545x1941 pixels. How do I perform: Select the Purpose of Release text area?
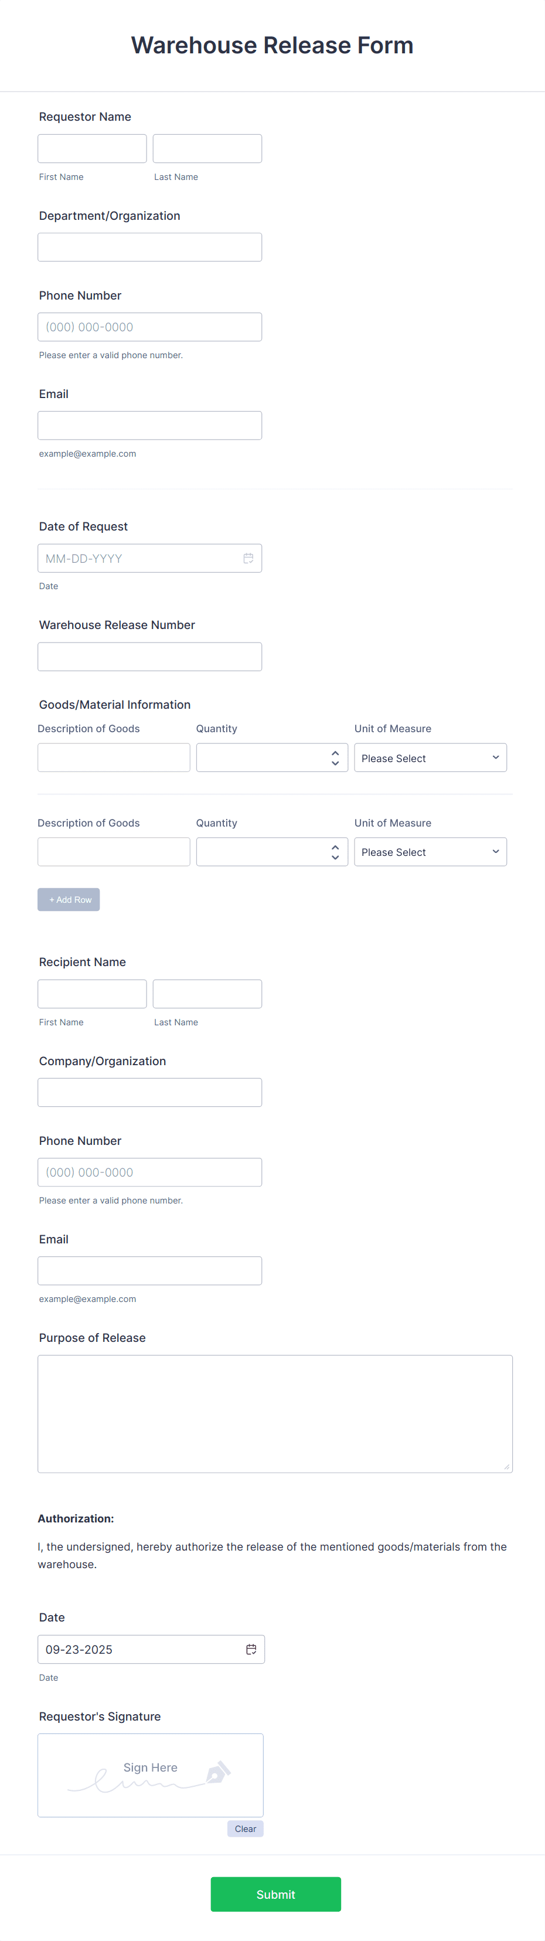tap(275, 1413)
